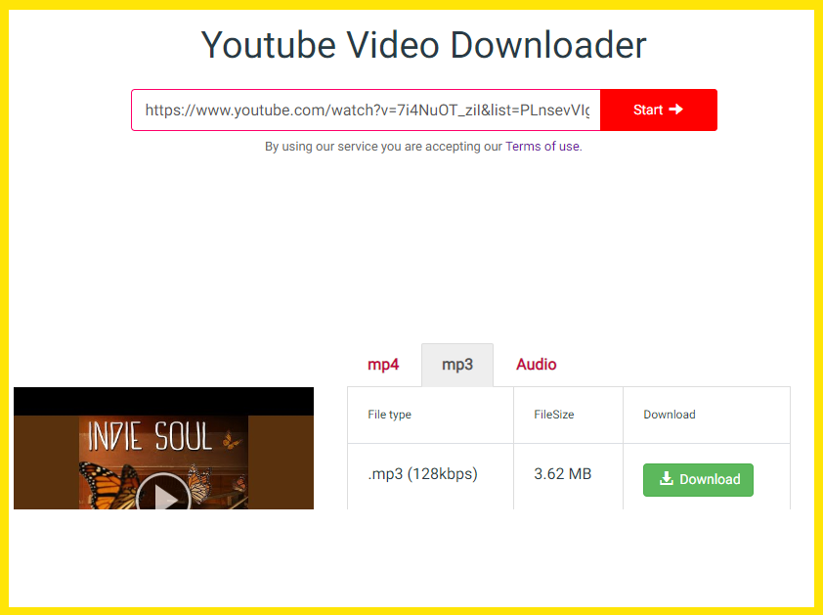Image resolution: width=823 pixels, height=615 pixels.
Task: Click the FileSize column header
Action: [554, 415]
